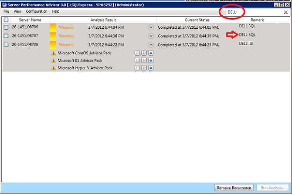Click DELL SQL remark for server 26-1451J08707

pos(247,35)
